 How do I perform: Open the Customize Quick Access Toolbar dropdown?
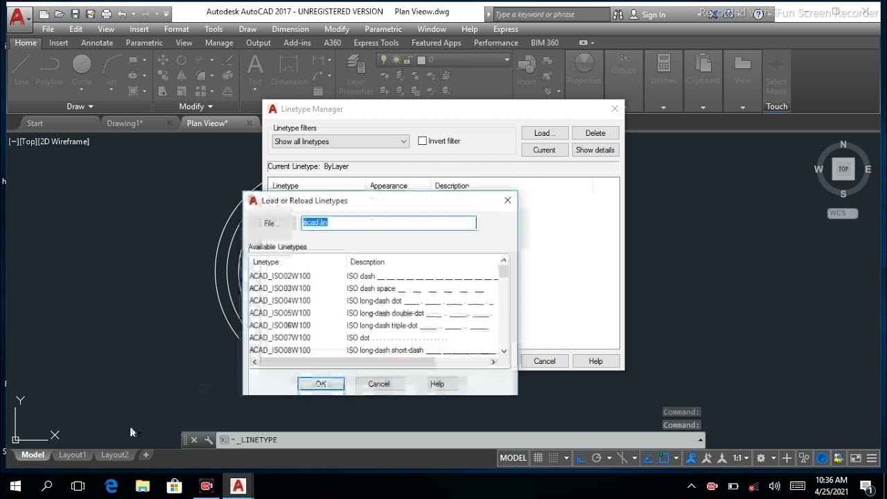coord(166,14)
